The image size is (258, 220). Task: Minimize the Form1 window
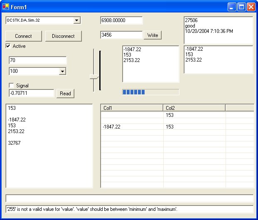pos(232,7)
